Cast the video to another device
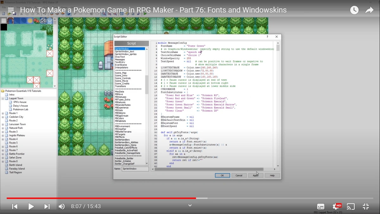Image resolution: width=380 pixels, height=214 pixels. (351, 206)
